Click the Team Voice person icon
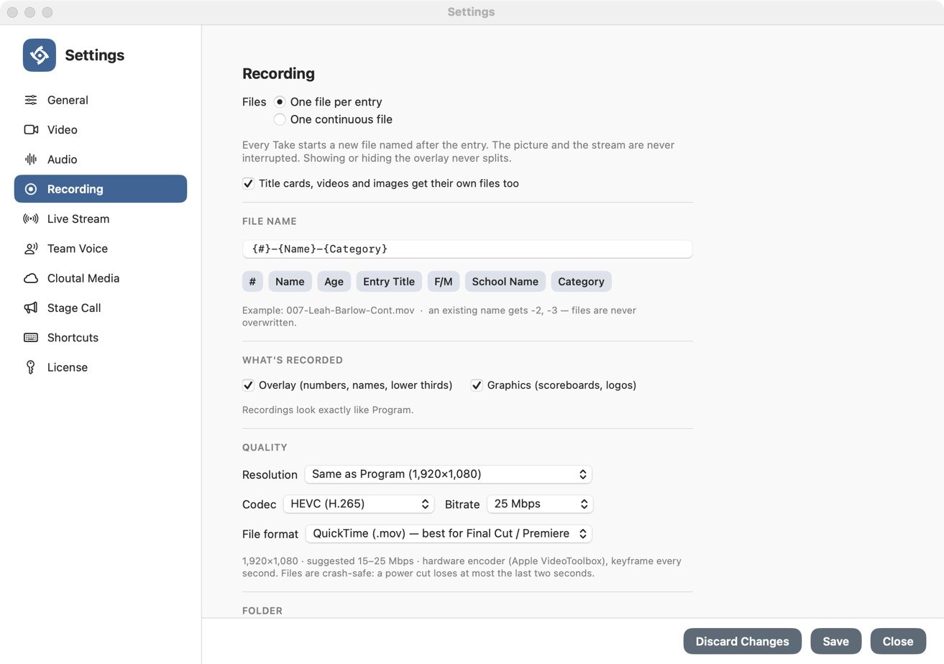Screen dimensions: 944x664 [31, 249]
